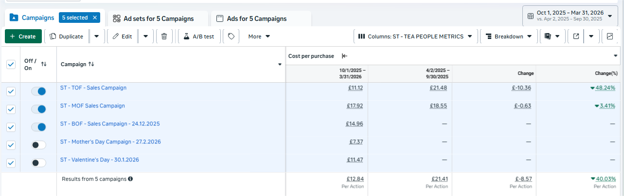Screen dimensions: 624x196
Task: Open Columns: ST - TEA PEOPLE METRICS dropdown
Action: pyautogui.click(x=415, y=36)
